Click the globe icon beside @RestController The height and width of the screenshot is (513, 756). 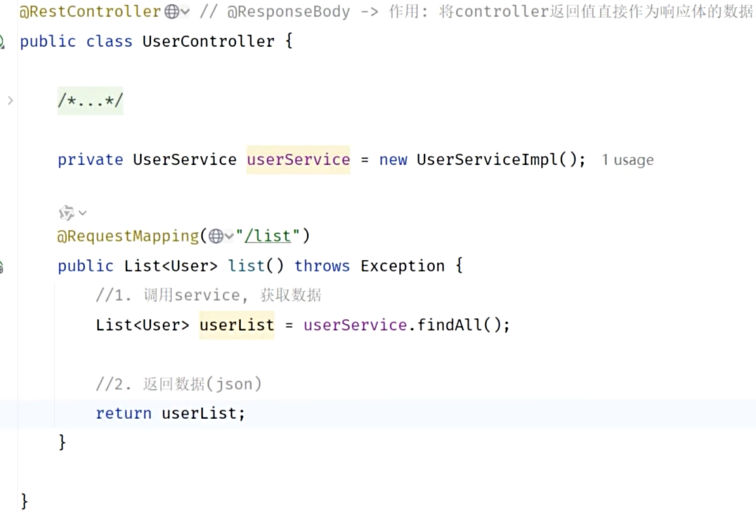point(170,11)
